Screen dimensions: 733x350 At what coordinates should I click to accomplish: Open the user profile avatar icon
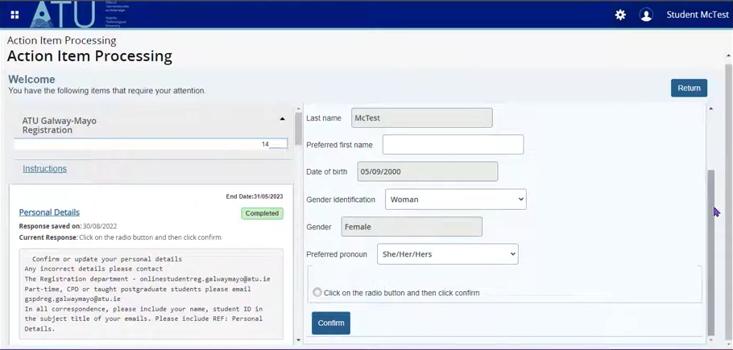tap(646, 15)
